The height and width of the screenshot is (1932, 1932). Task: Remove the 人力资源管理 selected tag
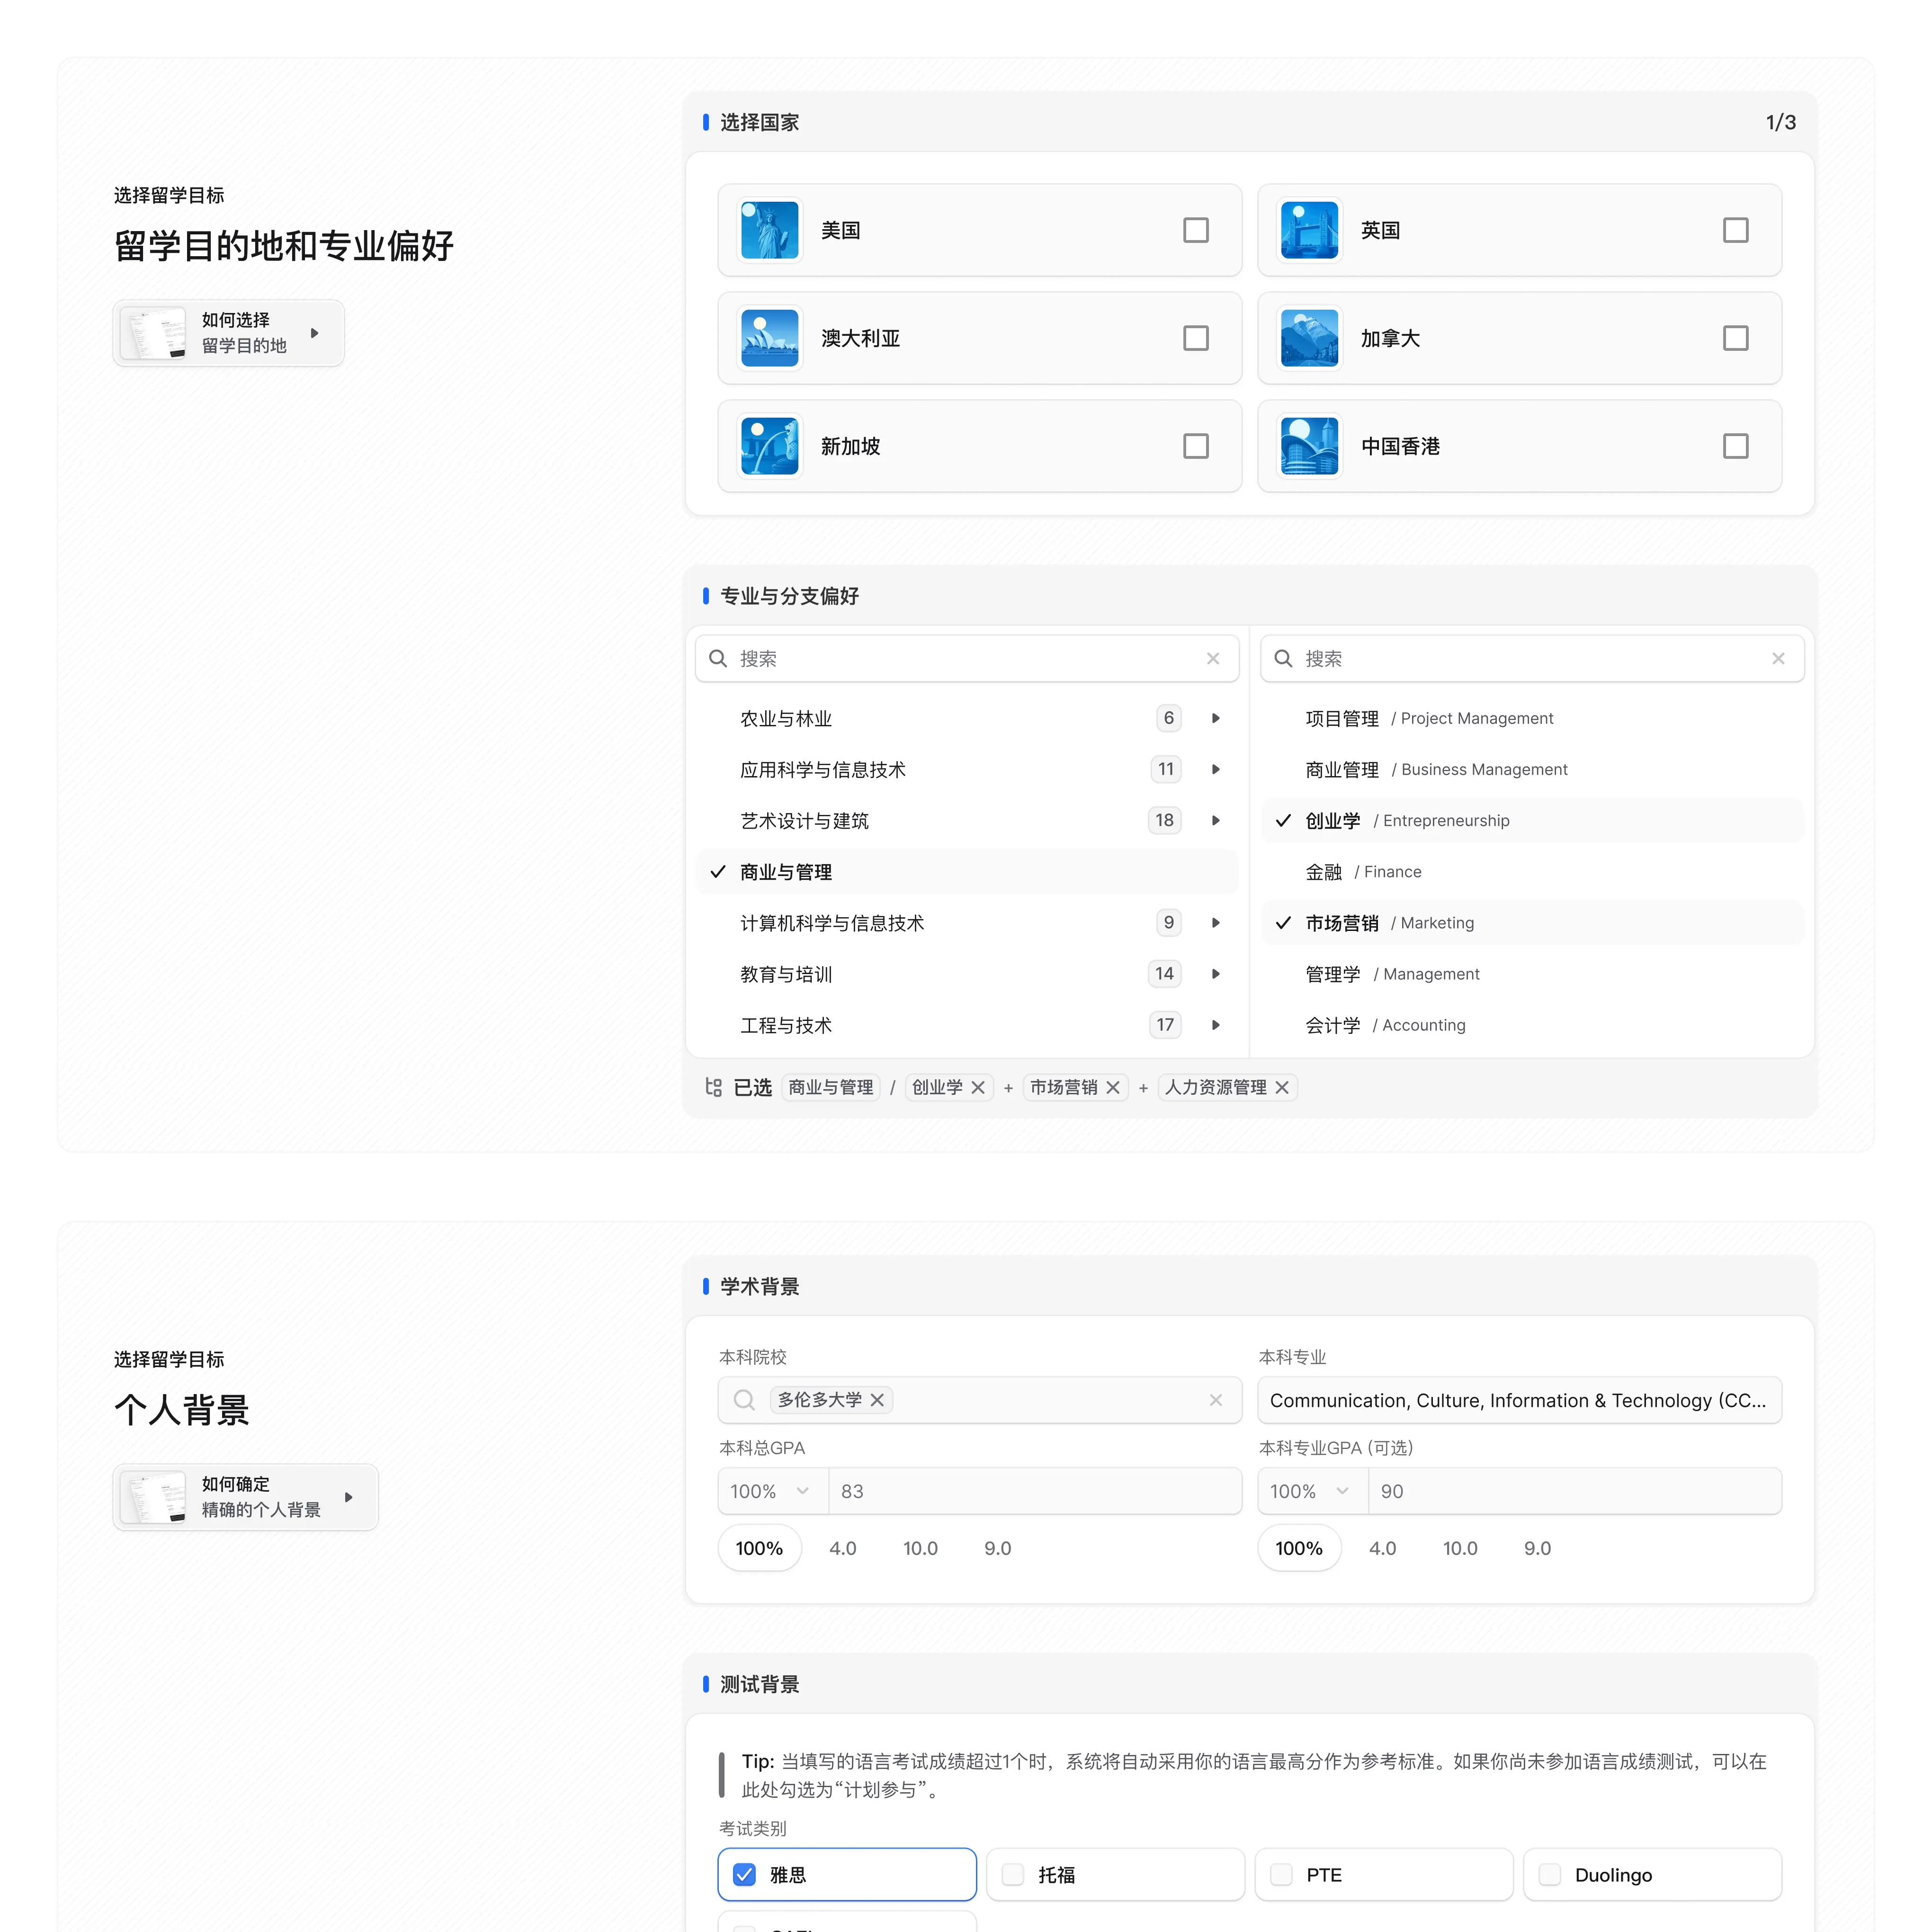coord(1282,1087)
